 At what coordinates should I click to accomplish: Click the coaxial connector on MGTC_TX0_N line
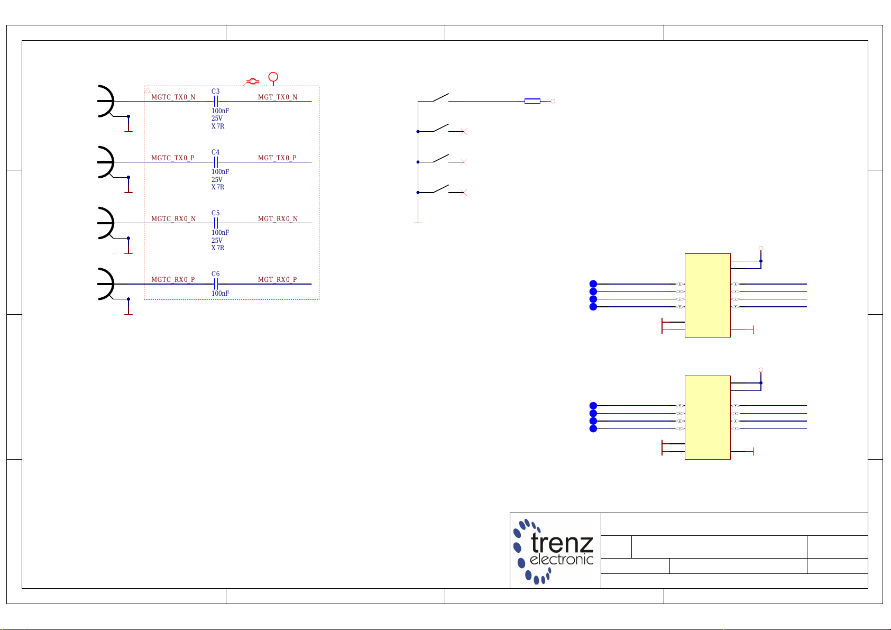[x=106, y=101]
